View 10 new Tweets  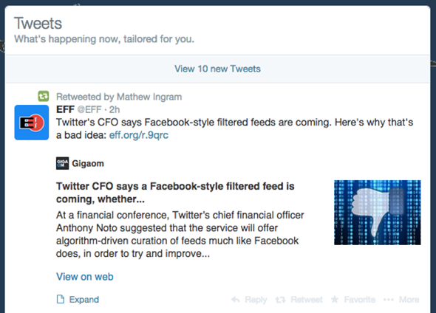pos(217,69)
